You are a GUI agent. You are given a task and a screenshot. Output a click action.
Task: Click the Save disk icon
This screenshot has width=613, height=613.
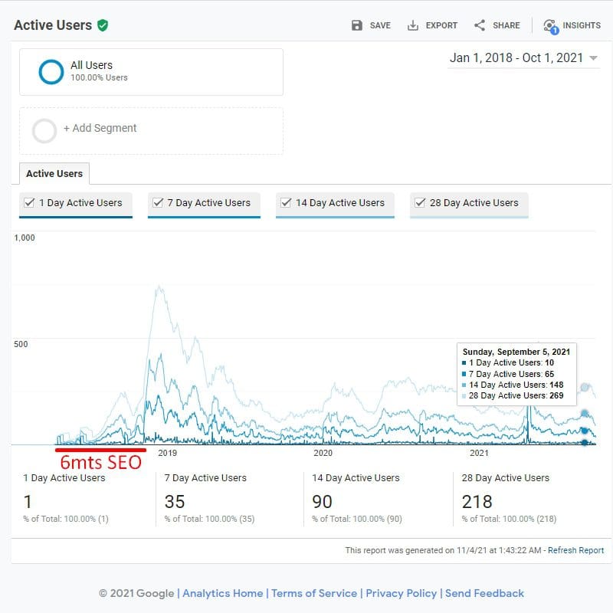click(x=357, y=25)
